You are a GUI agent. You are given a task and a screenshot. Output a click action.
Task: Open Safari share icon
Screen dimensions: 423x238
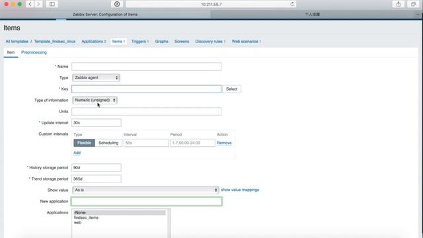click(398, 4)
